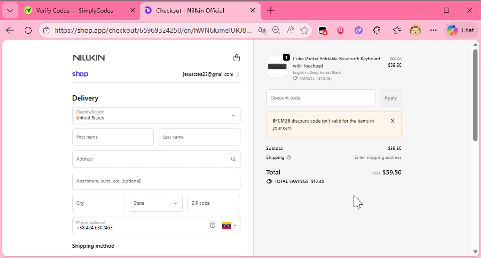Click the Cube Pocket Foldable Bluetooth Keyboard title
Image resolution: width=481 pixels, height=258 pixels.
336,62
